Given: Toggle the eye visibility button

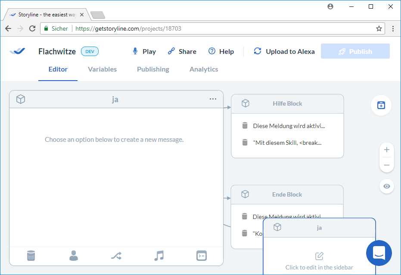Looking at the screenshot, I should [x=386, y=186].
